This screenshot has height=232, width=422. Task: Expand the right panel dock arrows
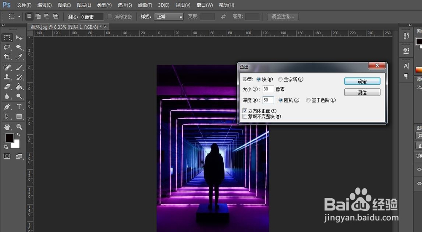pyautogui.click(x=410, y=25)
